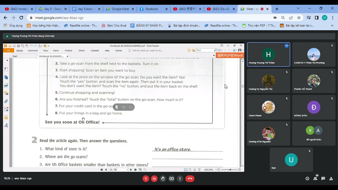The width and height of the screenshot is (338, 190).
Task: Click the Foxit vertical scrollbar thumb
Action: [x=242, y=86]
